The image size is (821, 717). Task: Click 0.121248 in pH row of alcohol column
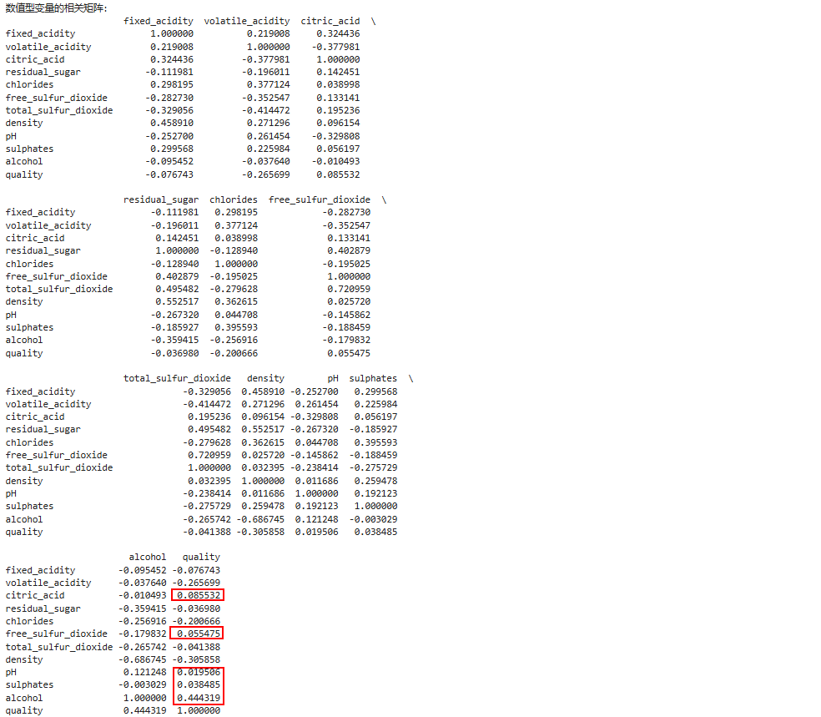point(145,672)
